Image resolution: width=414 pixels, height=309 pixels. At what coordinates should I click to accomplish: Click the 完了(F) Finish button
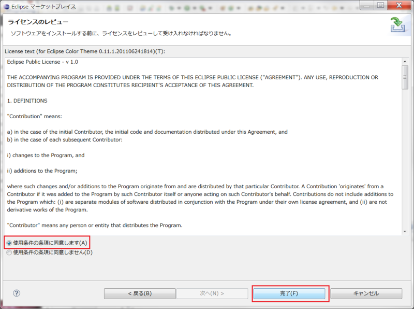point(289,293)
